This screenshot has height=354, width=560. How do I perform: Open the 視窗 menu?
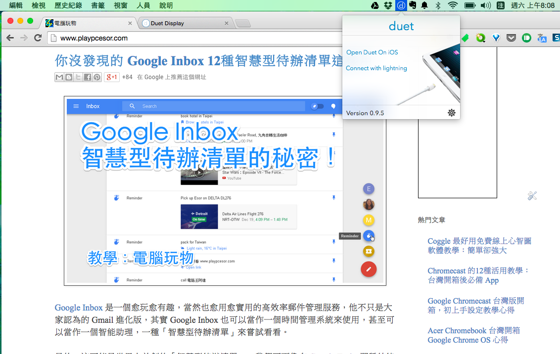click(120, 5)
